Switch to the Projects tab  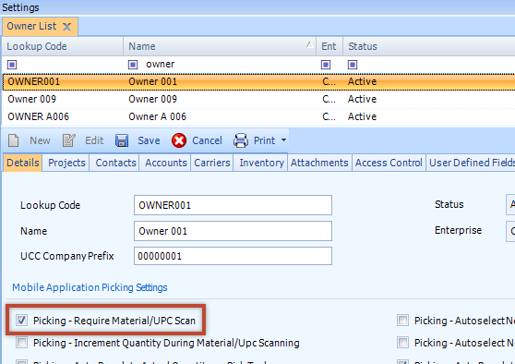[x=66, y=163]
